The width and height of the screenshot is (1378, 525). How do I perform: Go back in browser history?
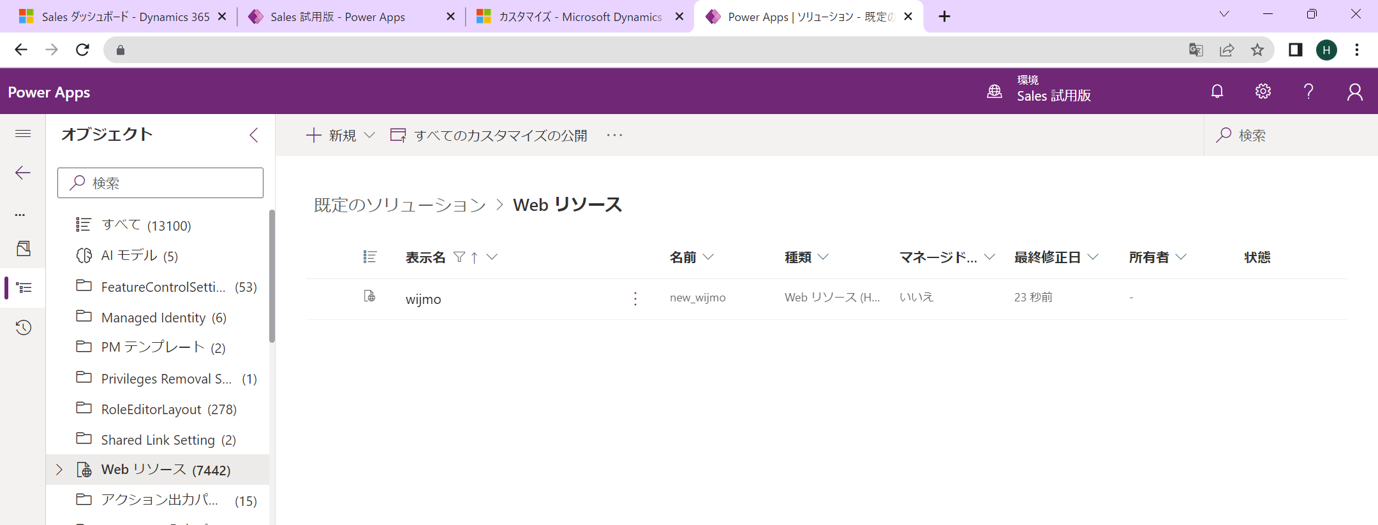pos(21,50)
